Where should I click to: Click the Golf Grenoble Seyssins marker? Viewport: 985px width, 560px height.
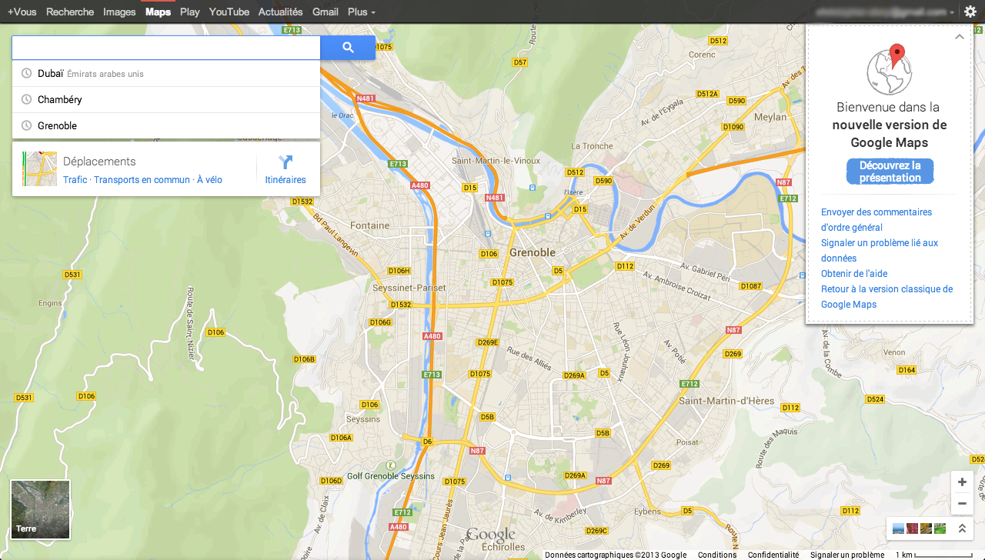391,465
